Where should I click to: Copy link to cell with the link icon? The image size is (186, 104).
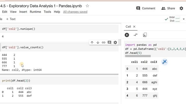click(103, 42)
